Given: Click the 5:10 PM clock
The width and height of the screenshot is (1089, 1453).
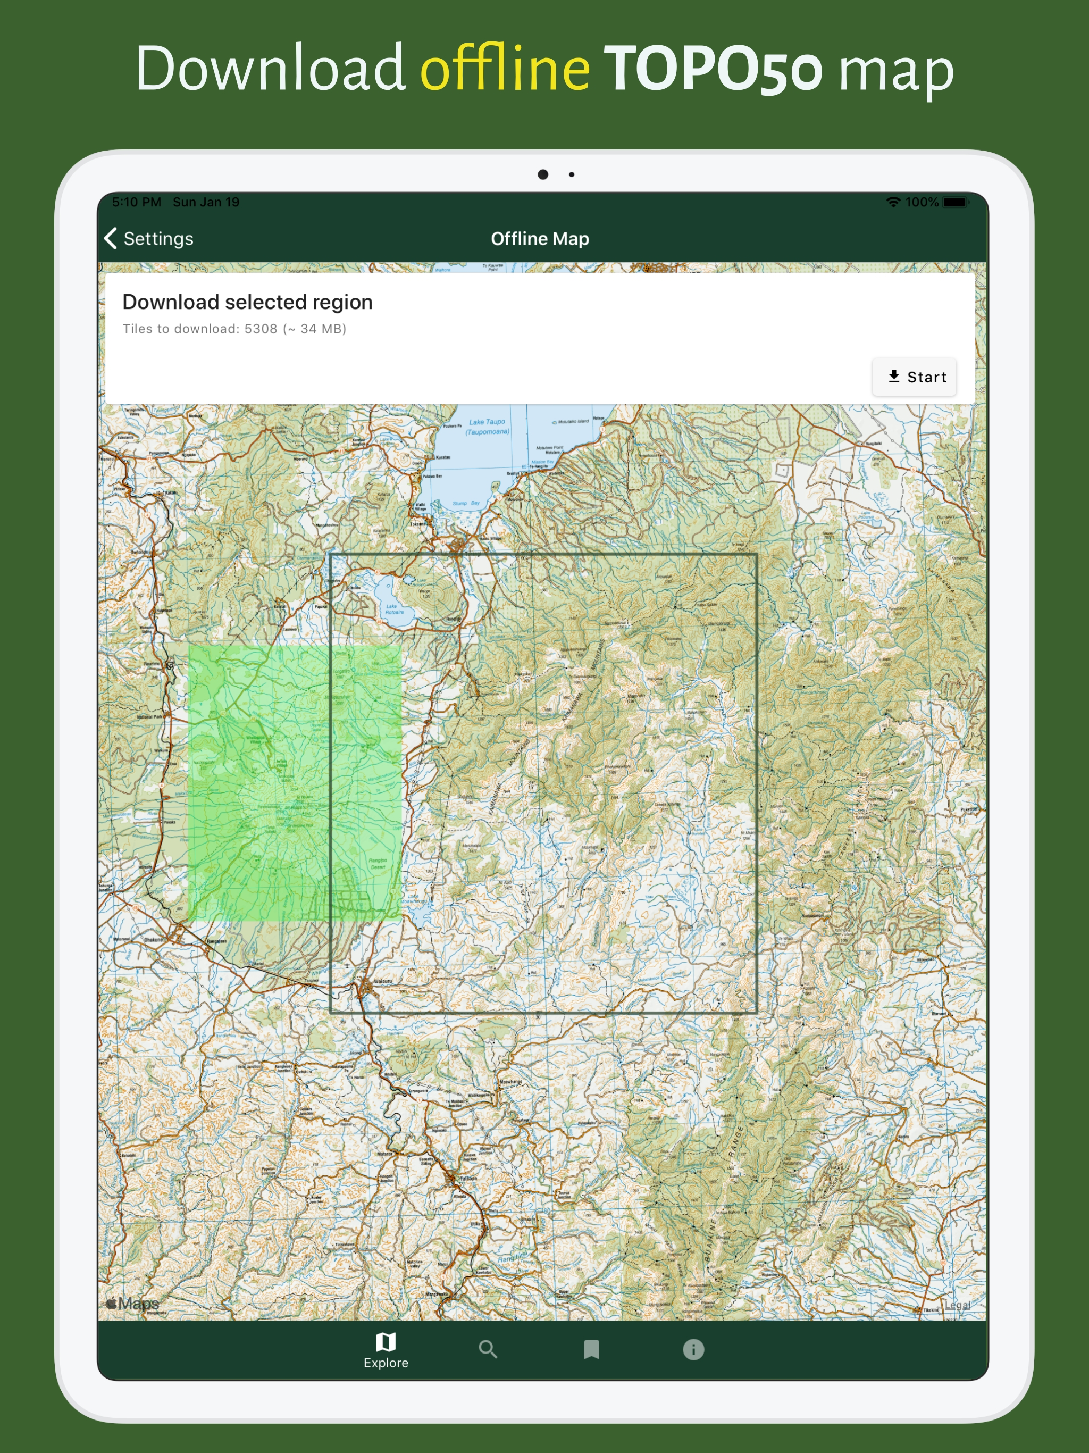Looking at the screenshot, I should point(137,202).
